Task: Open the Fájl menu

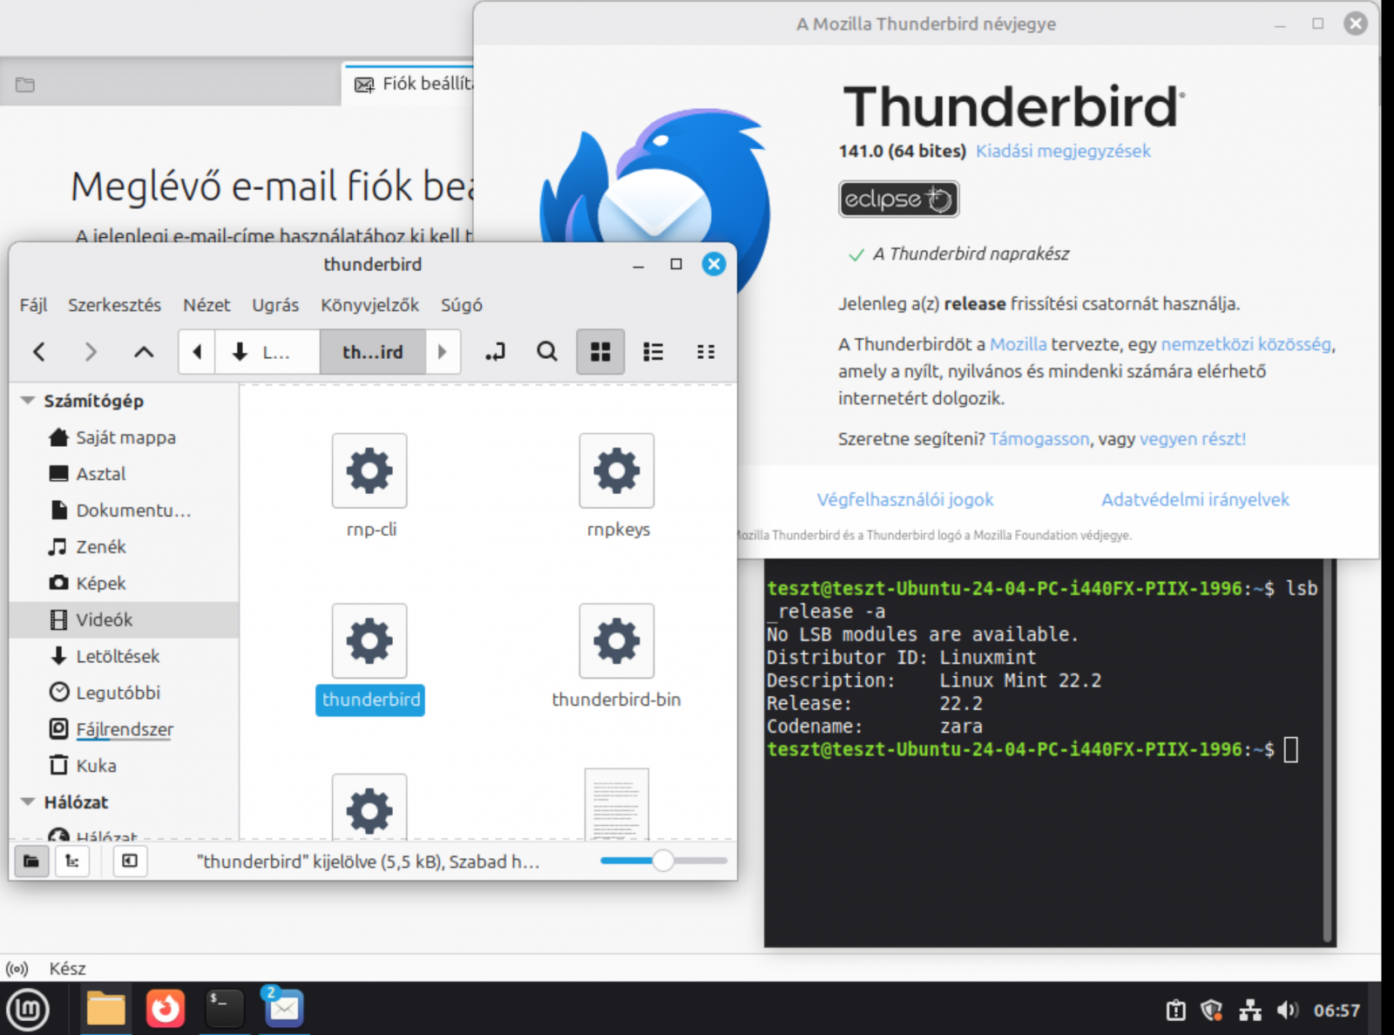Action: (x=33, y=305)
